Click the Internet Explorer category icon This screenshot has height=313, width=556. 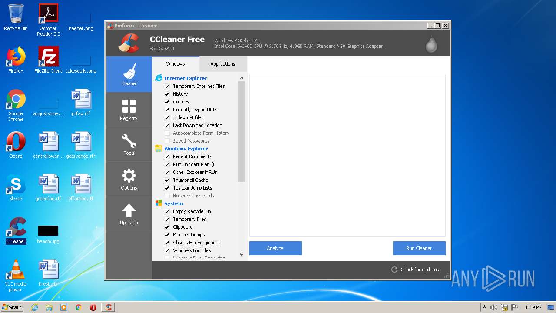point(159,78)
